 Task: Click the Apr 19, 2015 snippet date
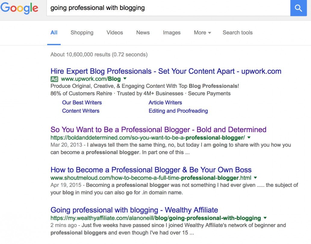click(x=66, y=185)
